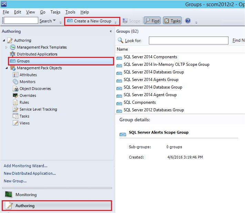Open the Tools menu

coord(70,12)
